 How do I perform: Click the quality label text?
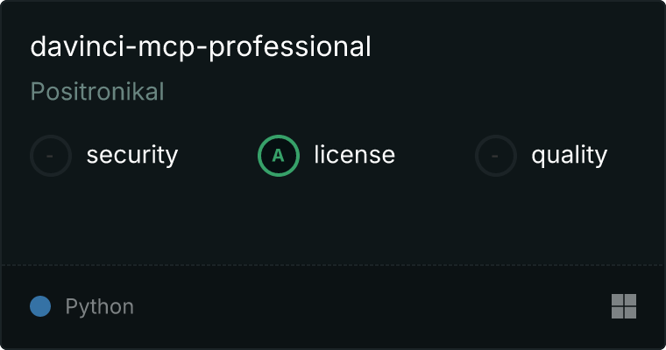click(569, 155)
